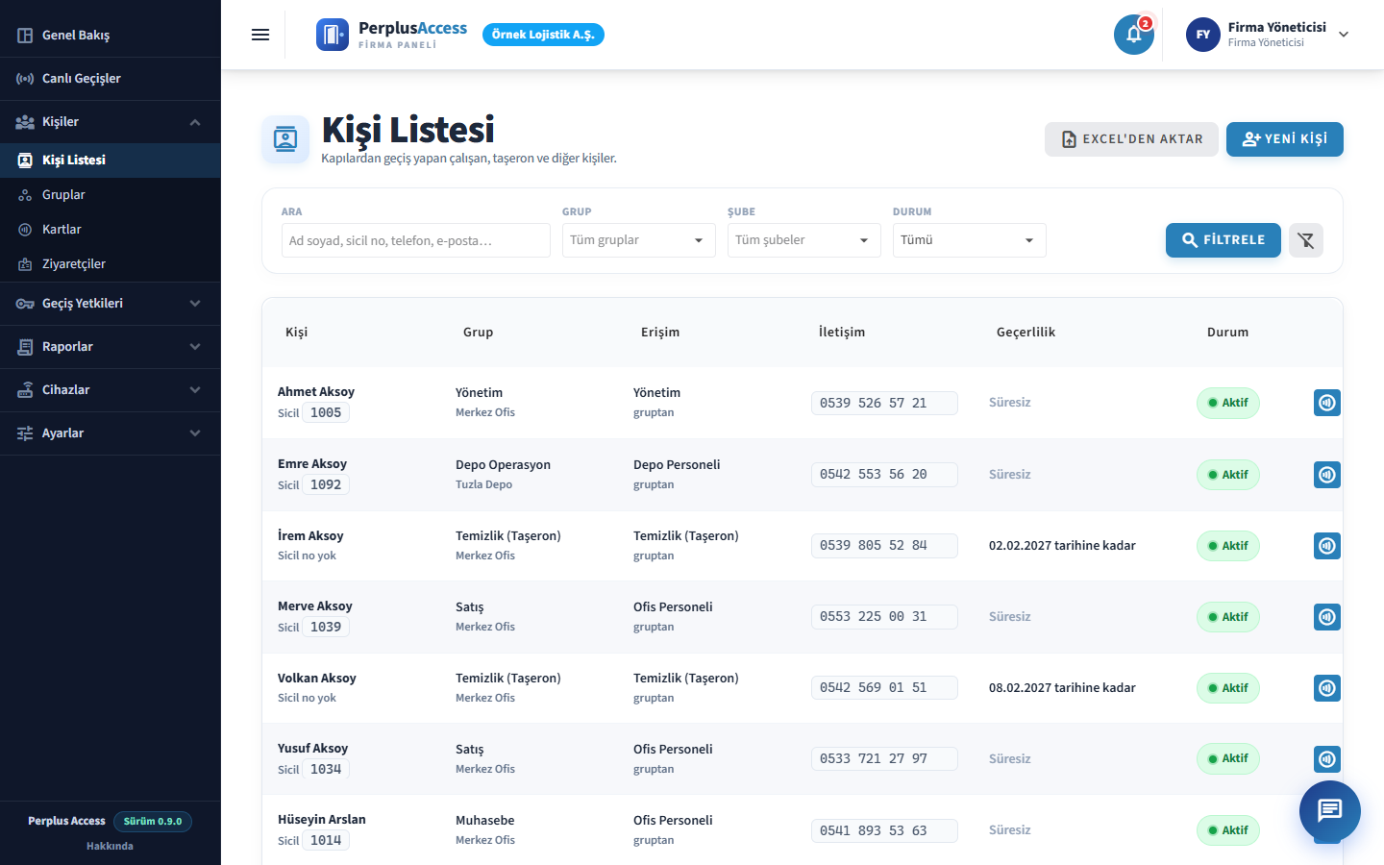The width and height of the screenshot is (1384, 865).
Task: Click phone number 0542 553 56 20
Action: click(884, 475)
